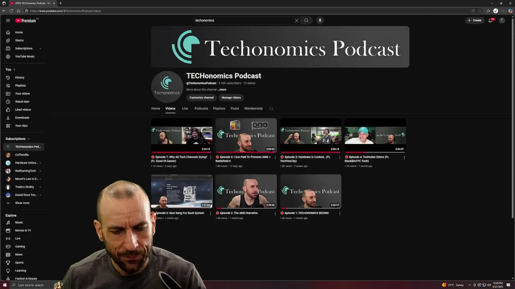
Task: Open options menu for Episode 4 video
Action: tap(404, 157)
